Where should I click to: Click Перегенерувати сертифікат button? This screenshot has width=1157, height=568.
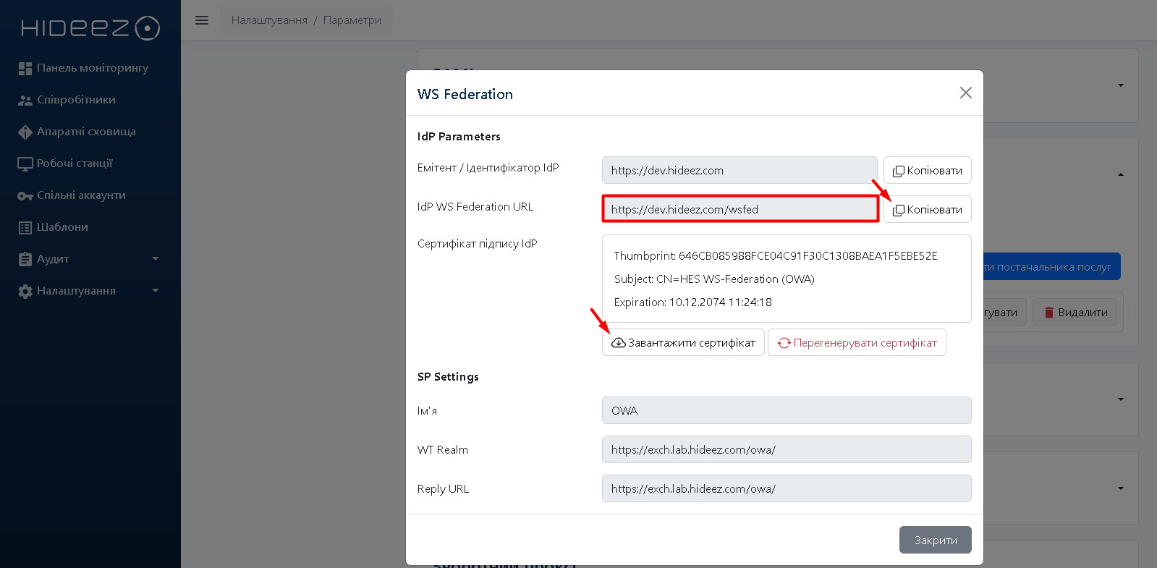857,343
